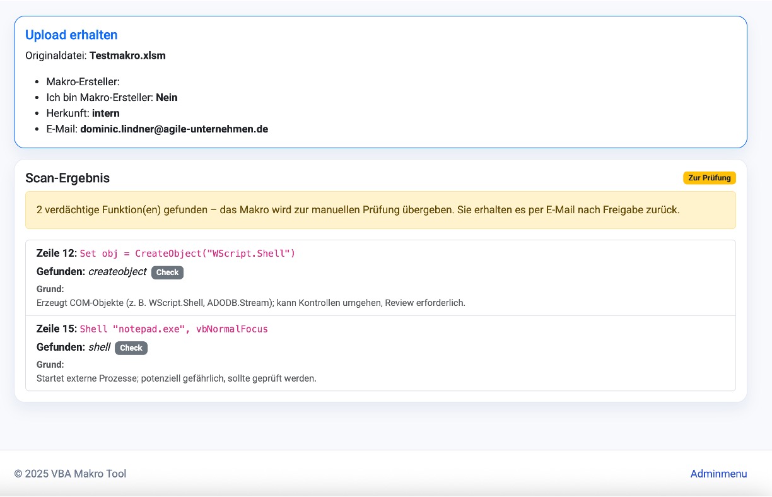772x497 pixels.
Task: Select the Testmakro.xlsm file name
Action: [x=127, y=56]
